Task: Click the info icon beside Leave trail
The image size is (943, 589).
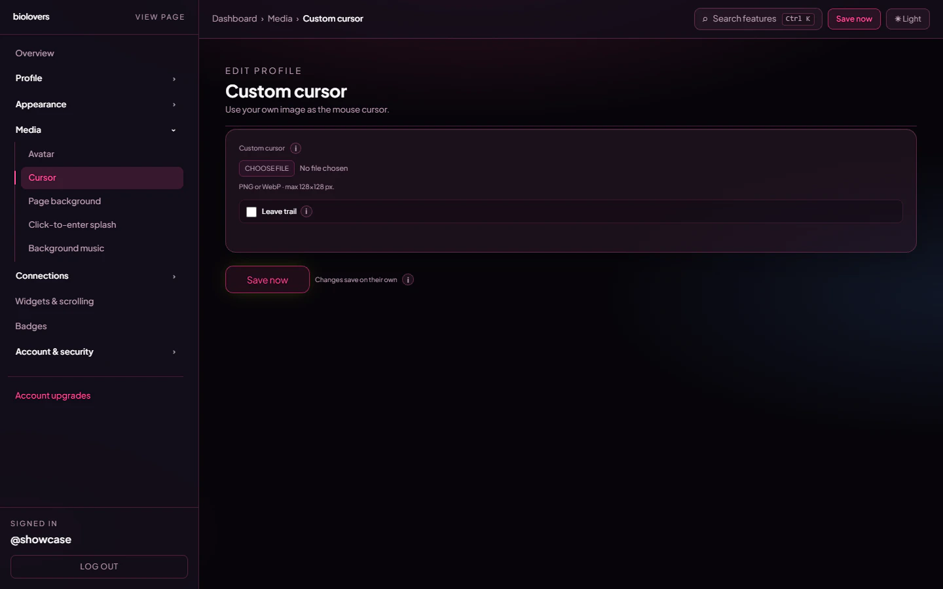Action: tap(306, 211)
